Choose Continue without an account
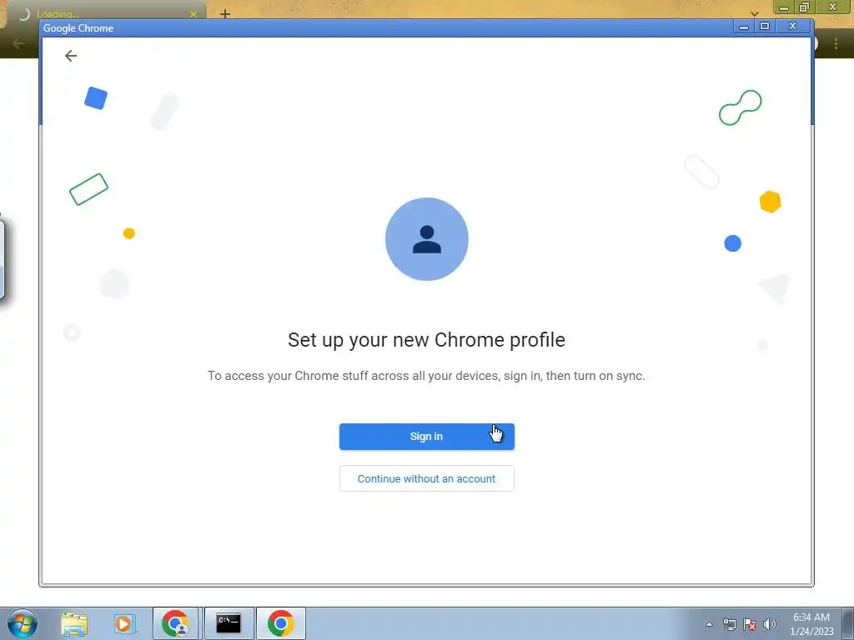The height and width of the screenshot is (640, 854). pos(426,478)
